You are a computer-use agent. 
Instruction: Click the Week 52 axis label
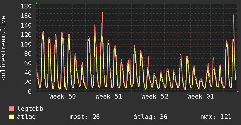click(155, 97)
